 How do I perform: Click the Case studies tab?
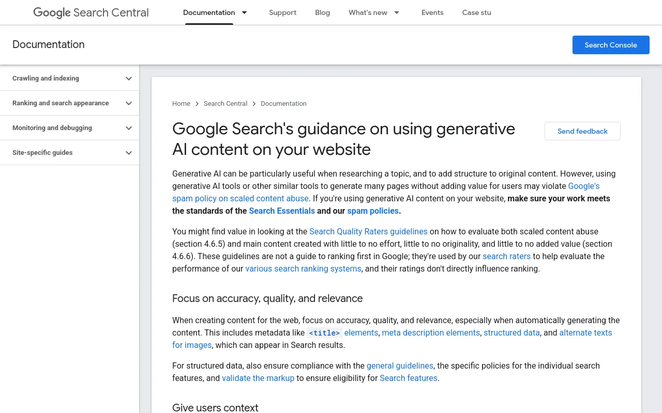476,12
